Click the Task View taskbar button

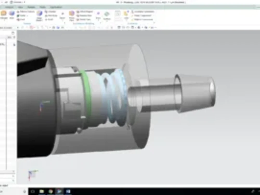point(33,191)
